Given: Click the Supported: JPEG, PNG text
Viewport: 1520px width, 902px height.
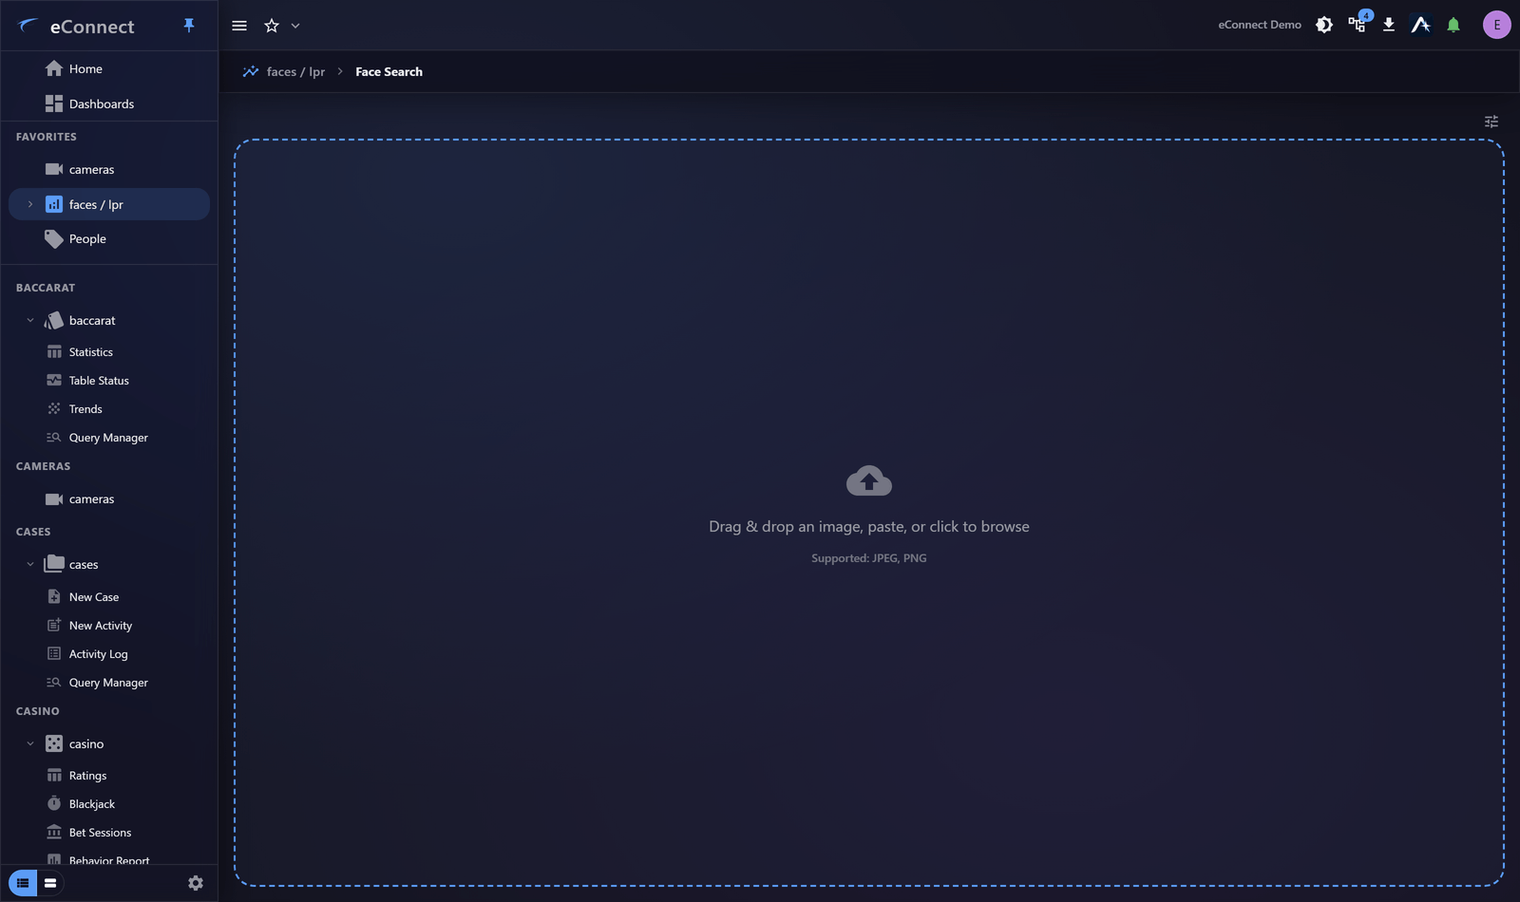Looking at the screenshot, I should point(869,558).
